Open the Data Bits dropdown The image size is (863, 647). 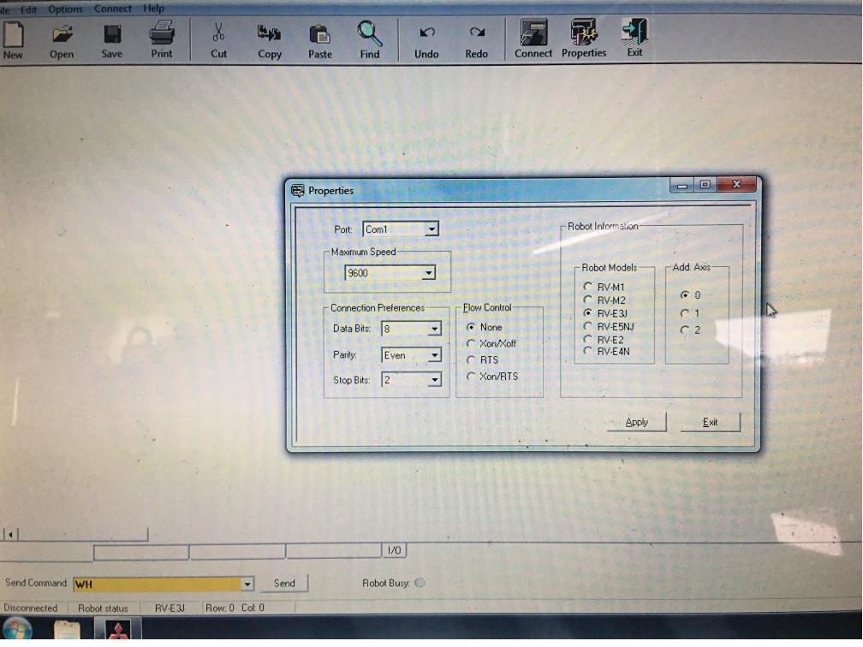pyautogui.click(x=434, y=329)
